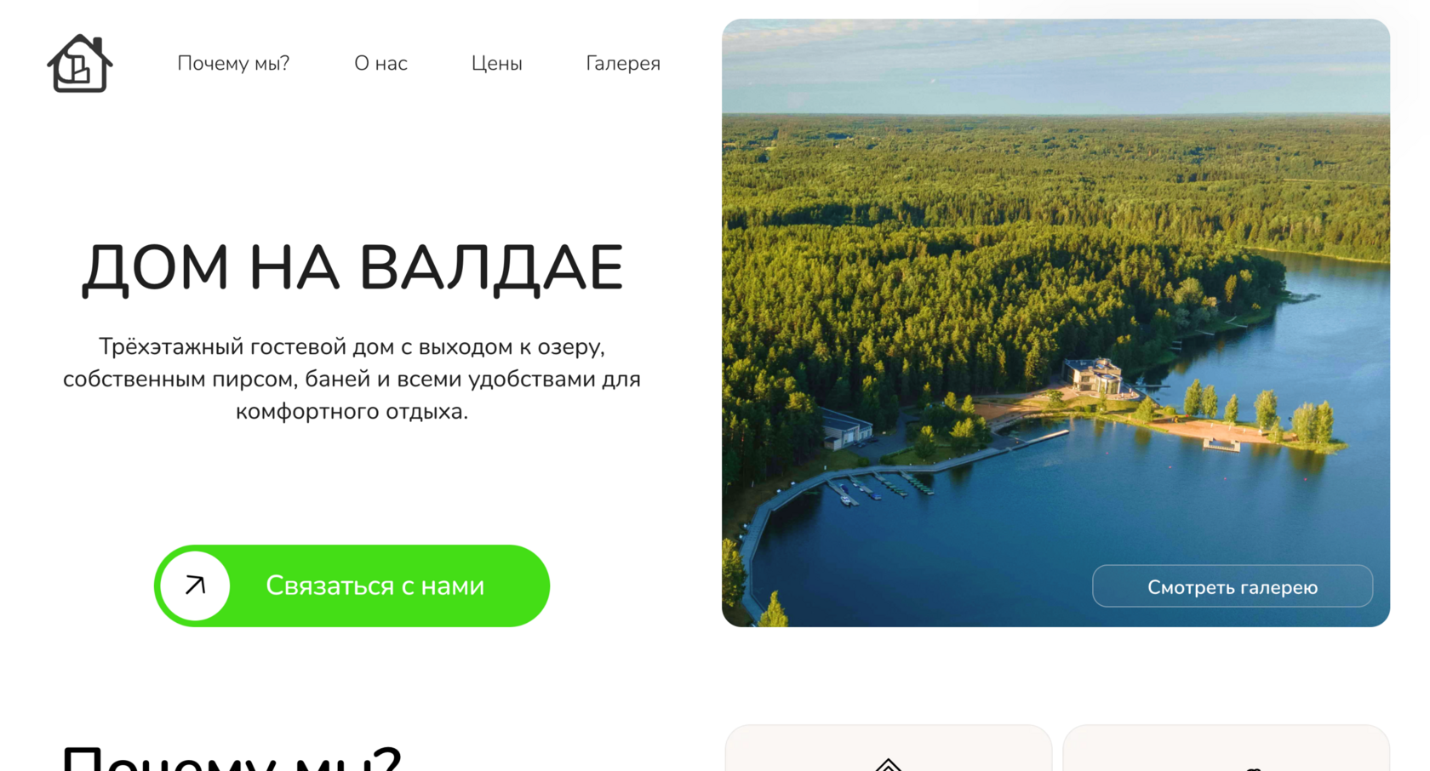Click the house logo icon
This screenshot has height=771, width=1430.
pos(80,64)
